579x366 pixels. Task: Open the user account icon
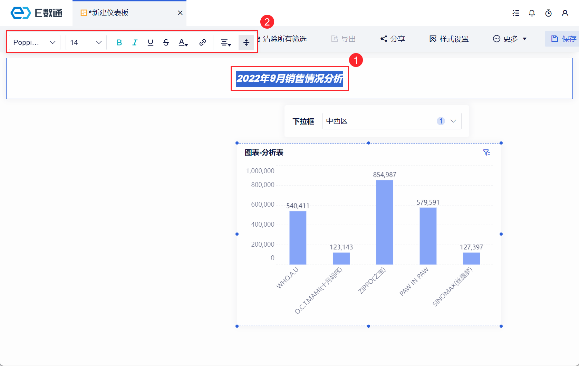click(x=565, y=13)
